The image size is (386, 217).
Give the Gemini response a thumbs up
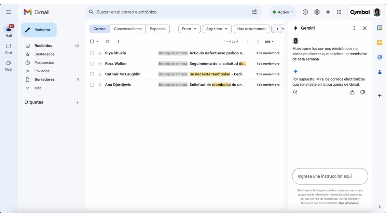[x=352, y=92]
